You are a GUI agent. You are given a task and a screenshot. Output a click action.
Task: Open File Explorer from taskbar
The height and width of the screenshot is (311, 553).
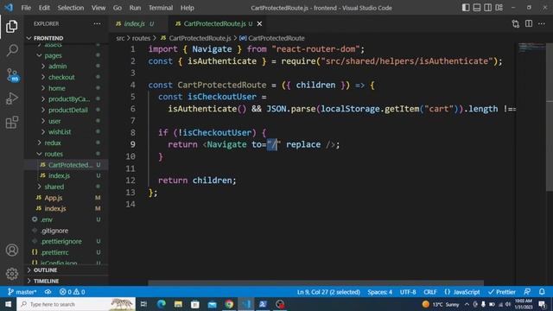coord(178,304)
